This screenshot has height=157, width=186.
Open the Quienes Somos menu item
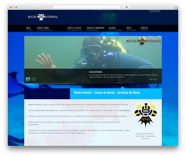45,29
